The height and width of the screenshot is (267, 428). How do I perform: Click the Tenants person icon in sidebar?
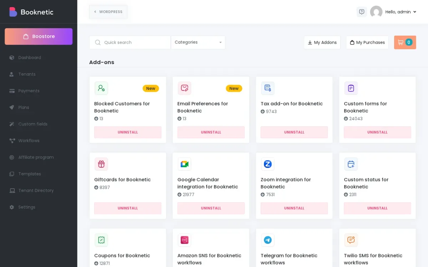click(12, 74)
